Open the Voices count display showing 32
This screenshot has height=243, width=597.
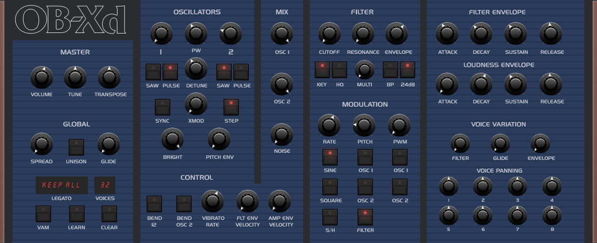[x=105, y=185]
